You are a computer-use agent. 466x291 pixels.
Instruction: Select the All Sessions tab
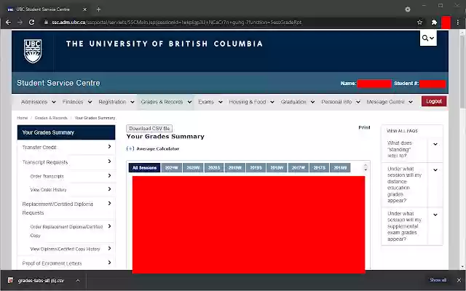(144, 168)
